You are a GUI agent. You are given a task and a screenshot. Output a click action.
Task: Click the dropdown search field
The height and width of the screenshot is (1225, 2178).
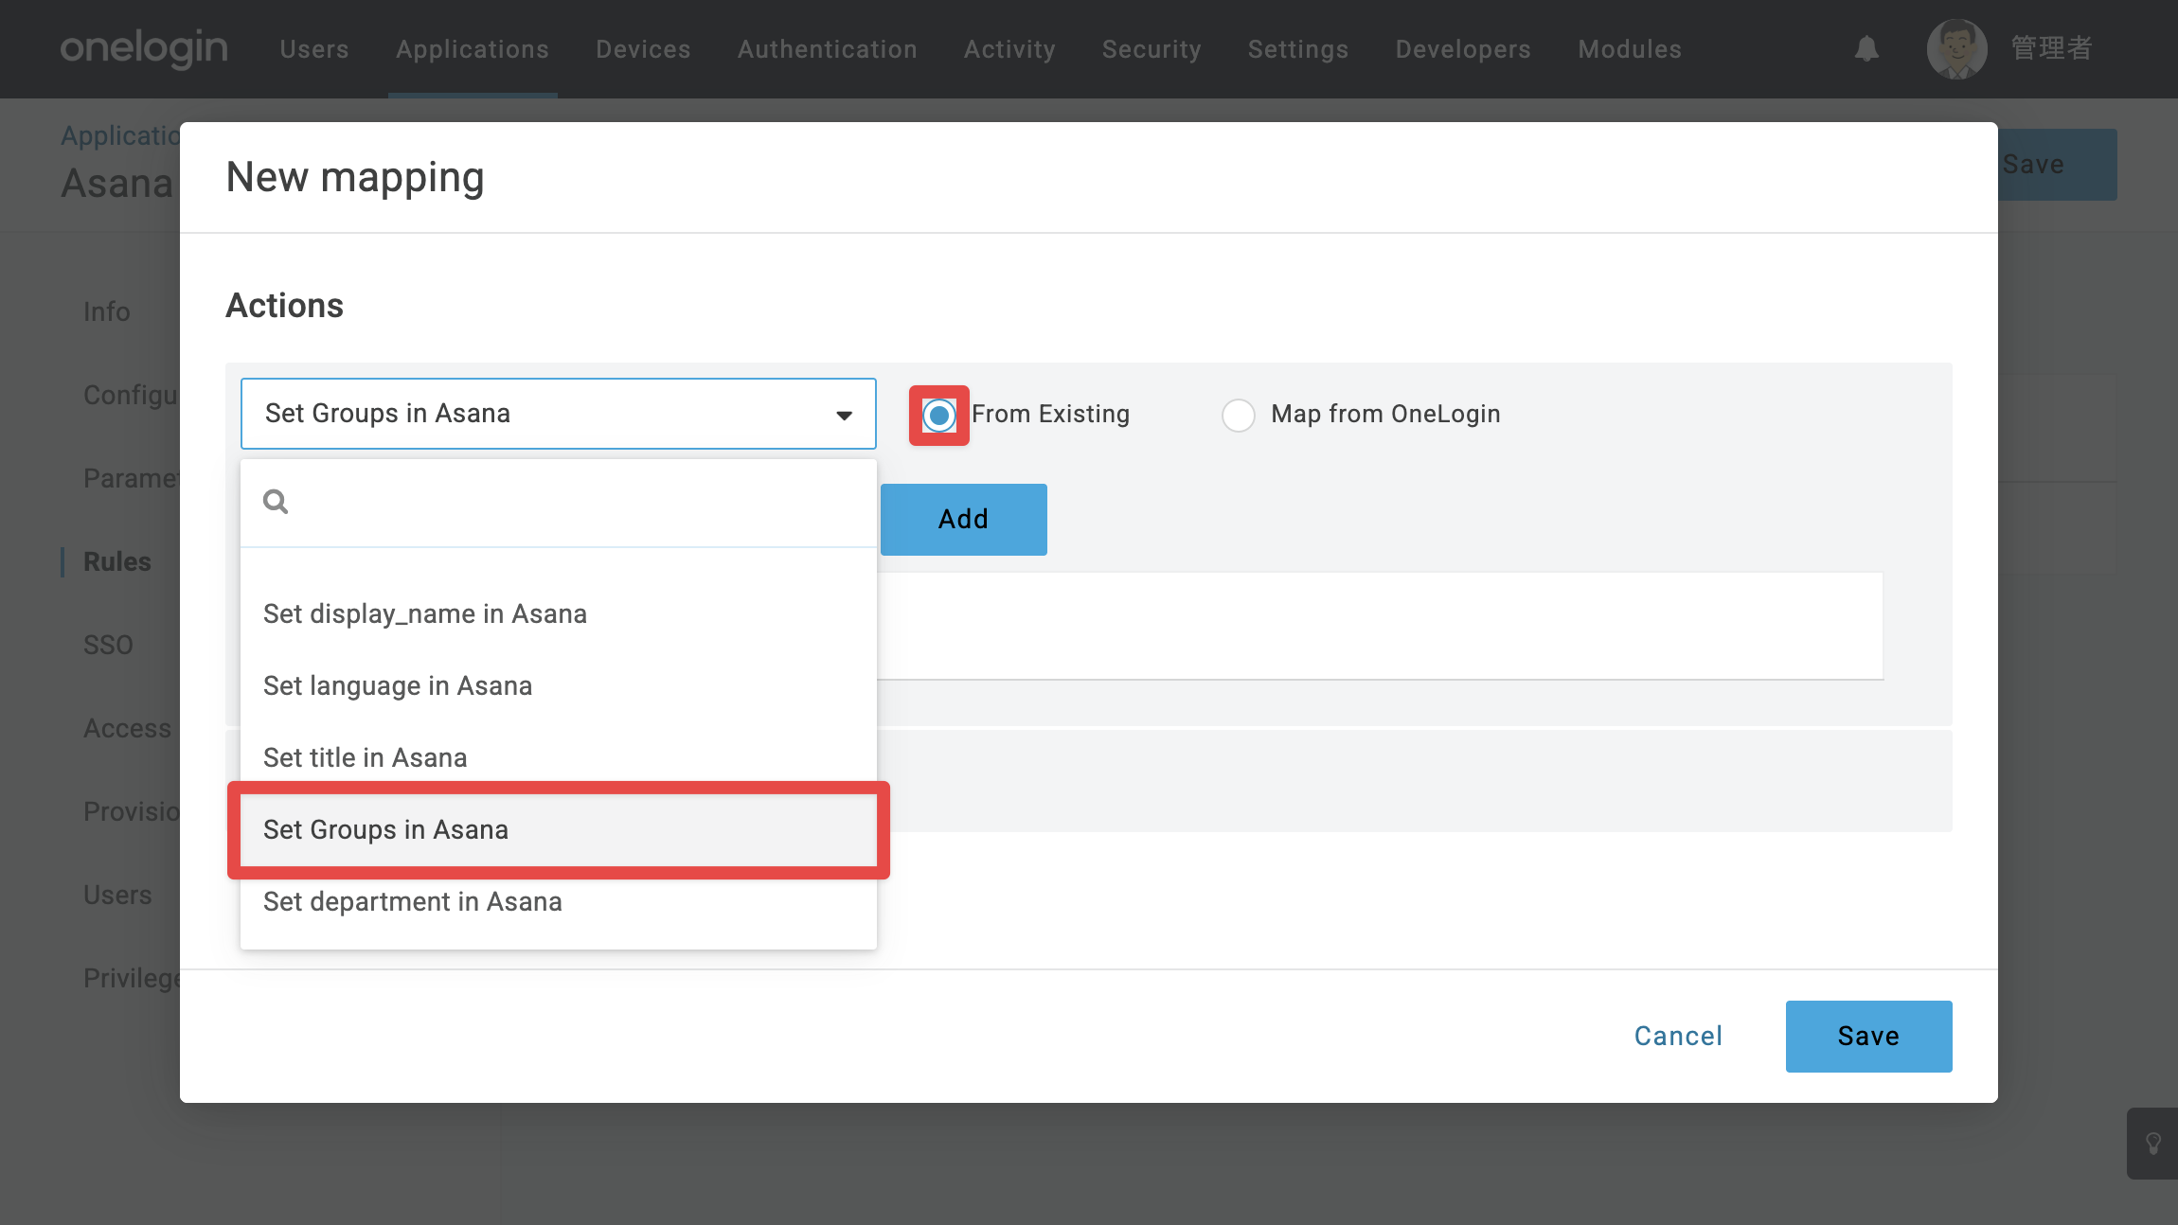coord(559,502)
